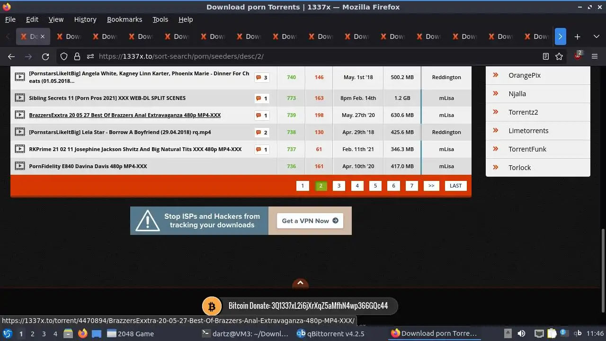Image resolution: width=606 pixels, height=341 pixels.
Task: Open the Help menu
Action: [186, 19]
